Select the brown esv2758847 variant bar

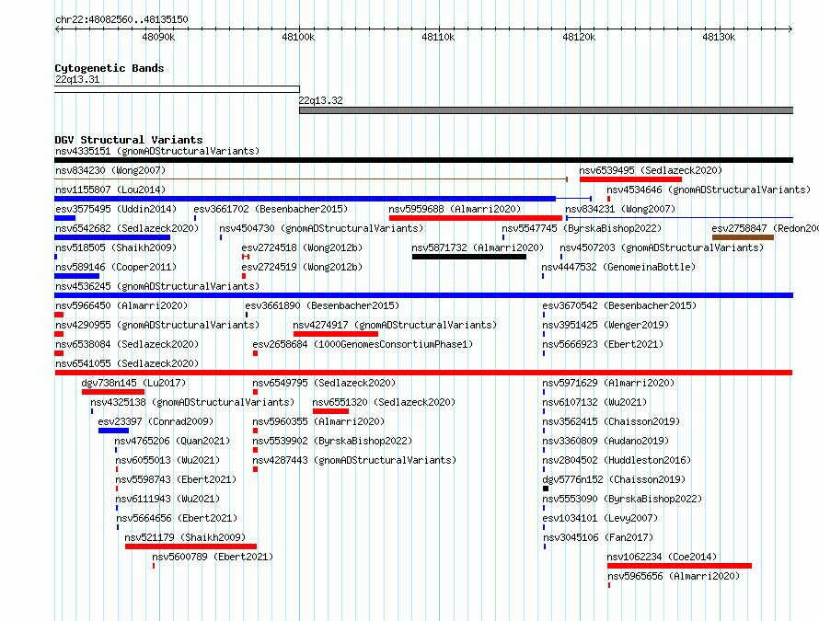point(743,237)
